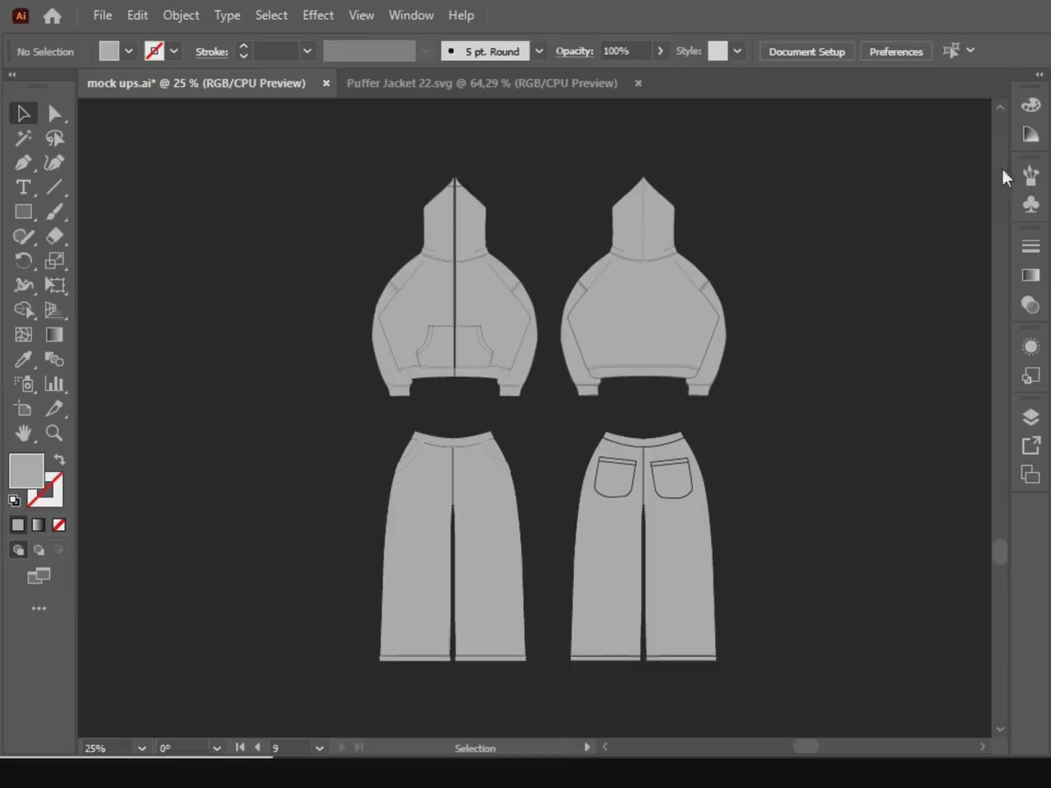Open the Opacity value dropdown arrow
The image size is (1051, 788).
(661, 51)
